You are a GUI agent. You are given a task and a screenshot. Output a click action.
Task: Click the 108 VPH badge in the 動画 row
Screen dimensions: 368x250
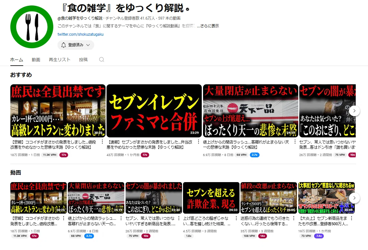click(249, 236)
